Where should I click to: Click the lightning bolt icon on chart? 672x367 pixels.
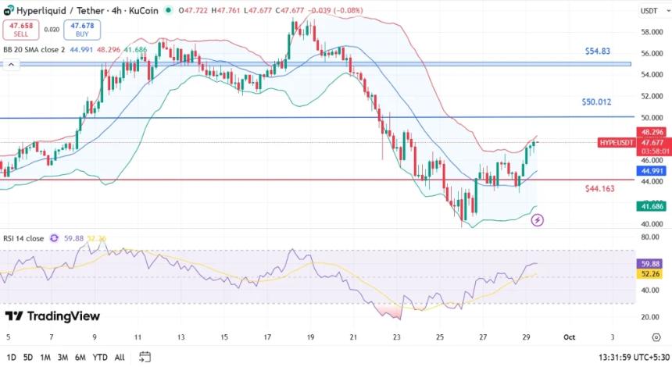tap(538, 220)
